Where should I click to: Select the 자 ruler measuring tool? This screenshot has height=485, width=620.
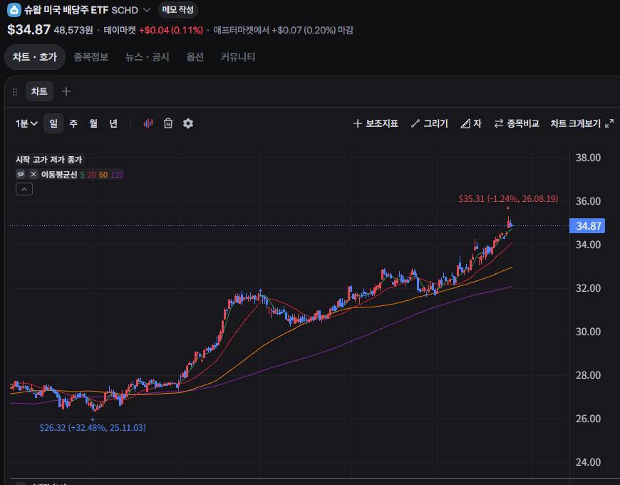tap(471, 123)
